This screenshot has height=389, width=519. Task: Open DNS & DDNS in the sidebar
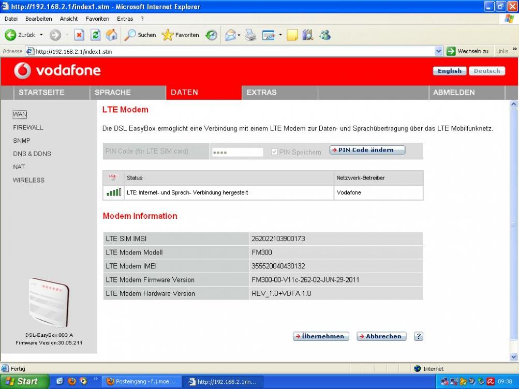point(32,154)
